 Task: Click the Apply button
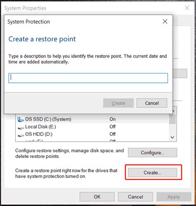click(174, 197)
